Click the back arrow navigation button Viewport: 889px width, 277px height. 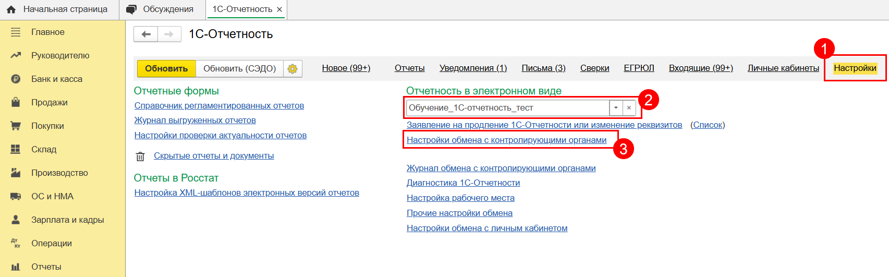[x=146, y=34]
